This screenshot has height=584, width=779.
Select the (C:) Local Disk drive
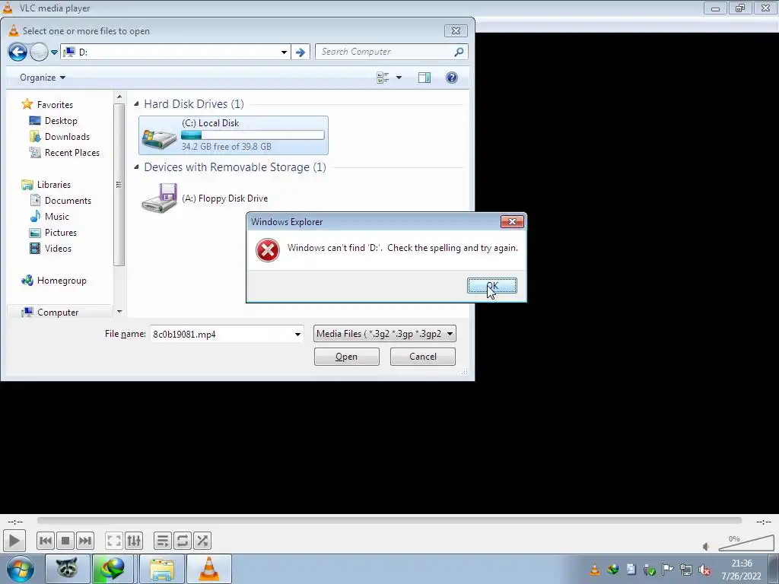[x=234, y=135]
